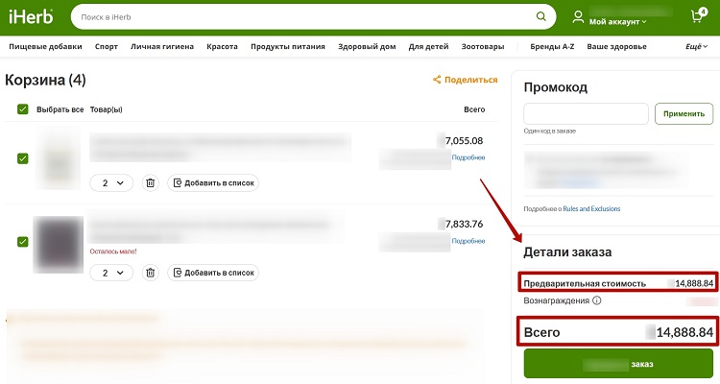The height and width of the screenshot is (384, 720).
Task: Open the Для детей menu
Action: pos(428,46)
